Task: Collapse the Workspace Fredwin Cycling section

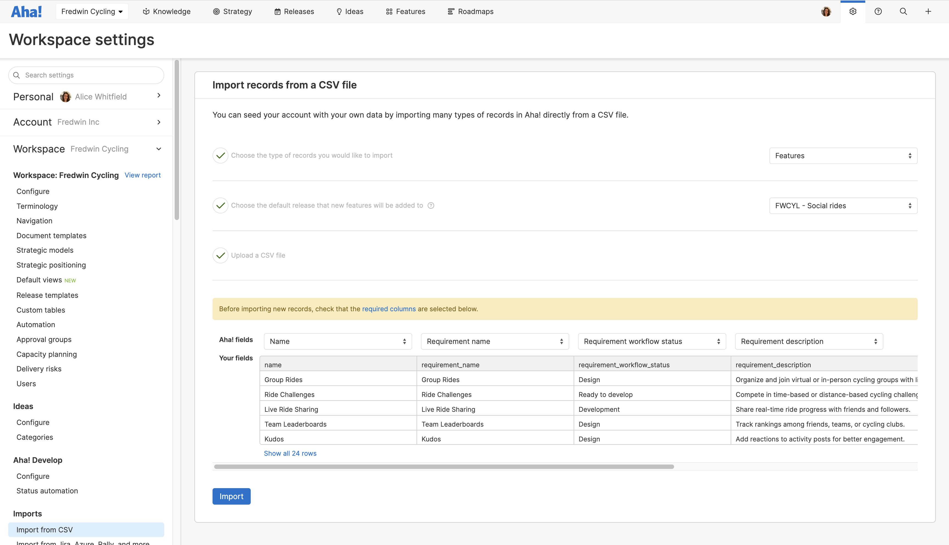Action: click(x=159, y=149)
